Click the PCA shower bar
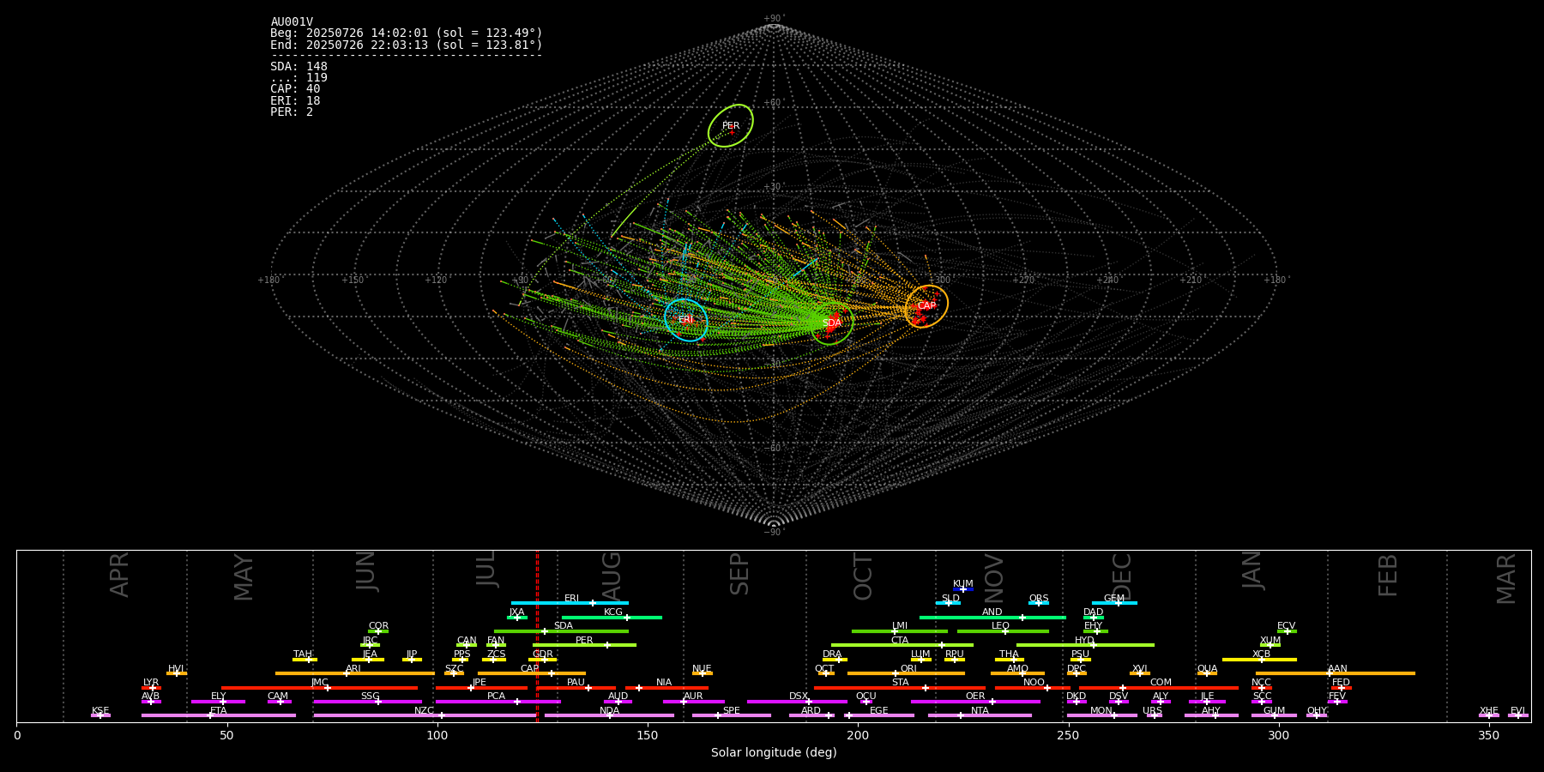1544x772 pixels. pos(498,702)
